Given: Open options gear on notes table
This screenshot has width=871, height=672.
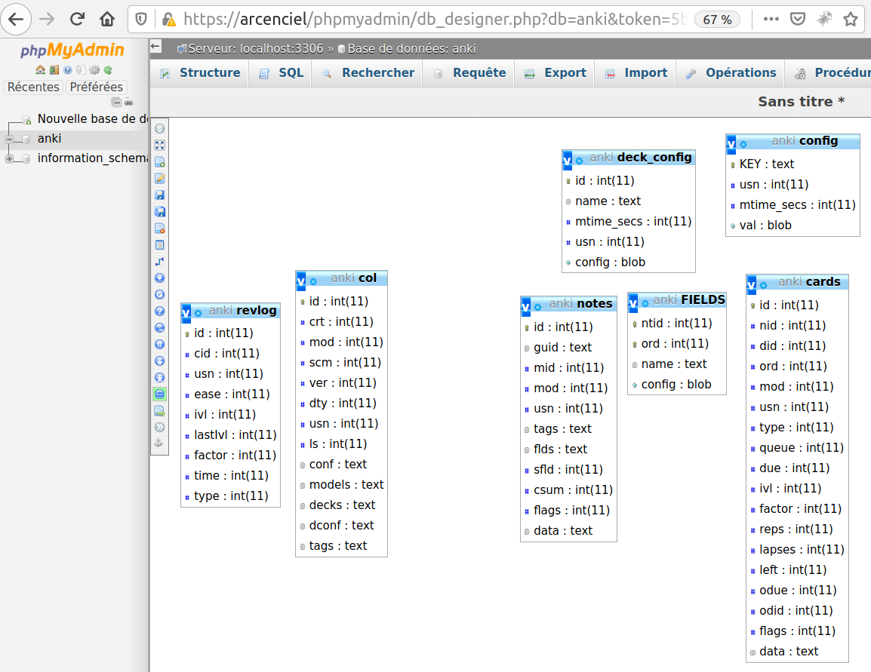Looking at the screenshot, I should (x=537, y=307).
